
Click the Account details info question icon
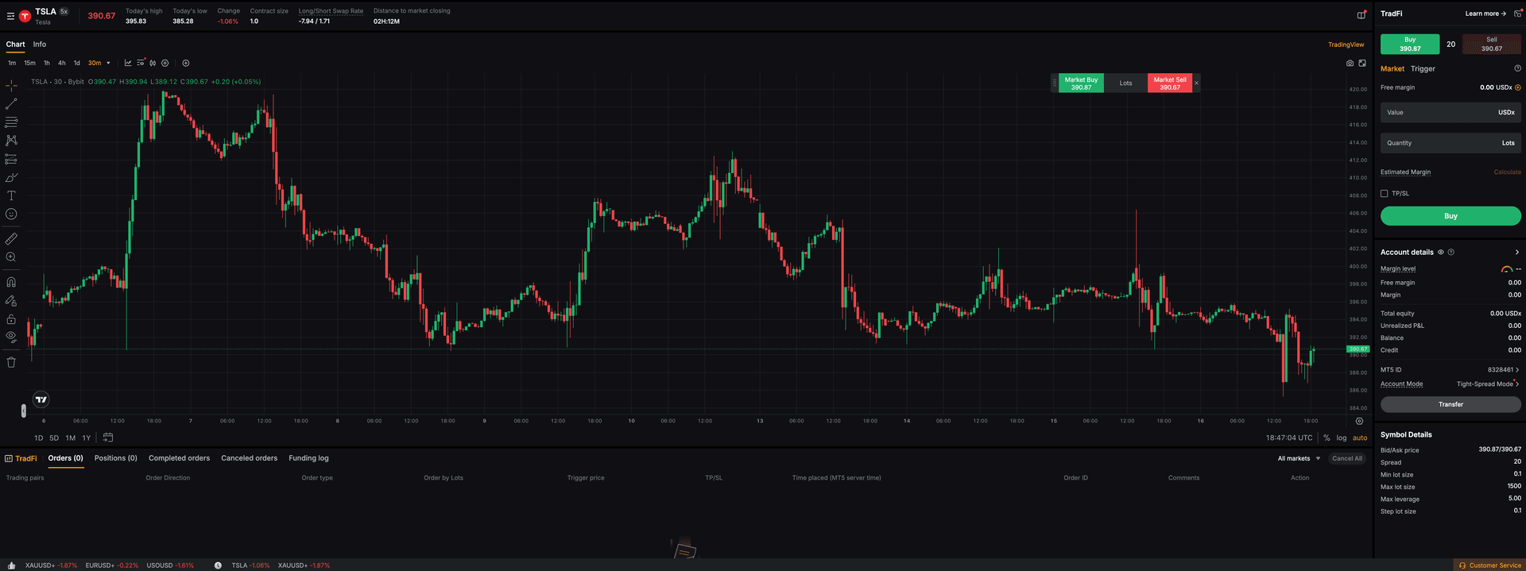[x=1451, y=252]
